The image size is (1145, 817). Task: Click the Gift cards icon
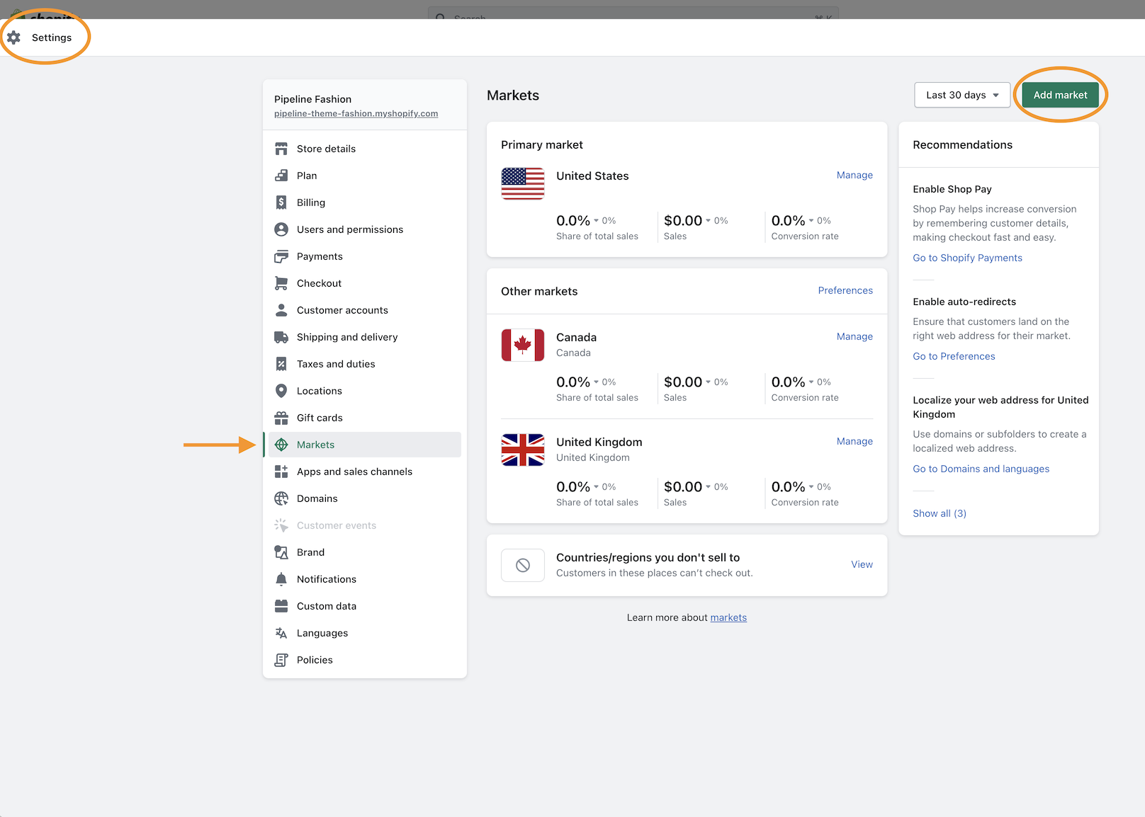(281, 418)
